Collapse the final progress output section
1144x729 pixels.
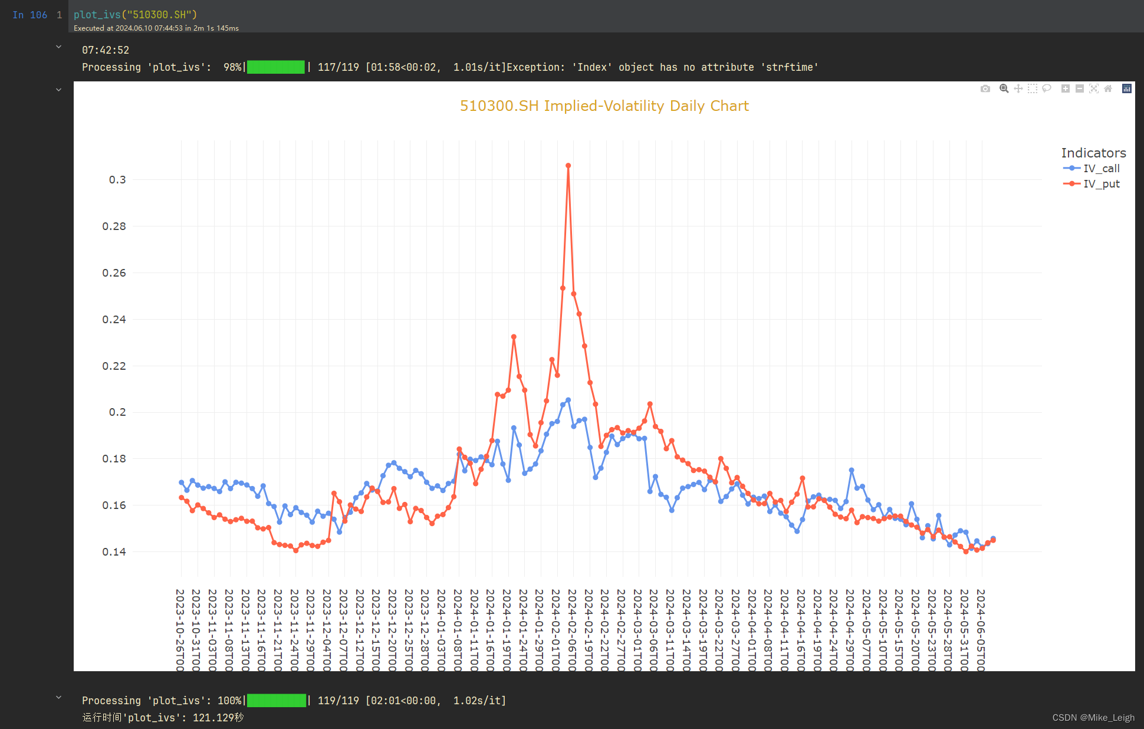(58, 697)
